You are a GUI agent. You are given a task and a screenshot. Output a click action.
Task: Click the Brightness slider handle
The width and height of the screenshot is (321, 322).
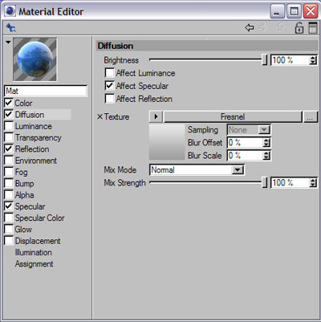click(264, 60)
